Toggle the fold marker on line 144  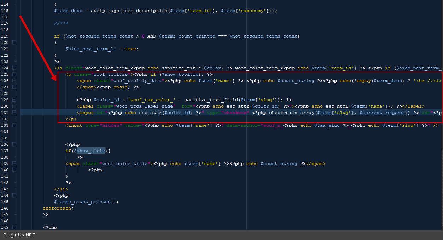click(14, 195)
